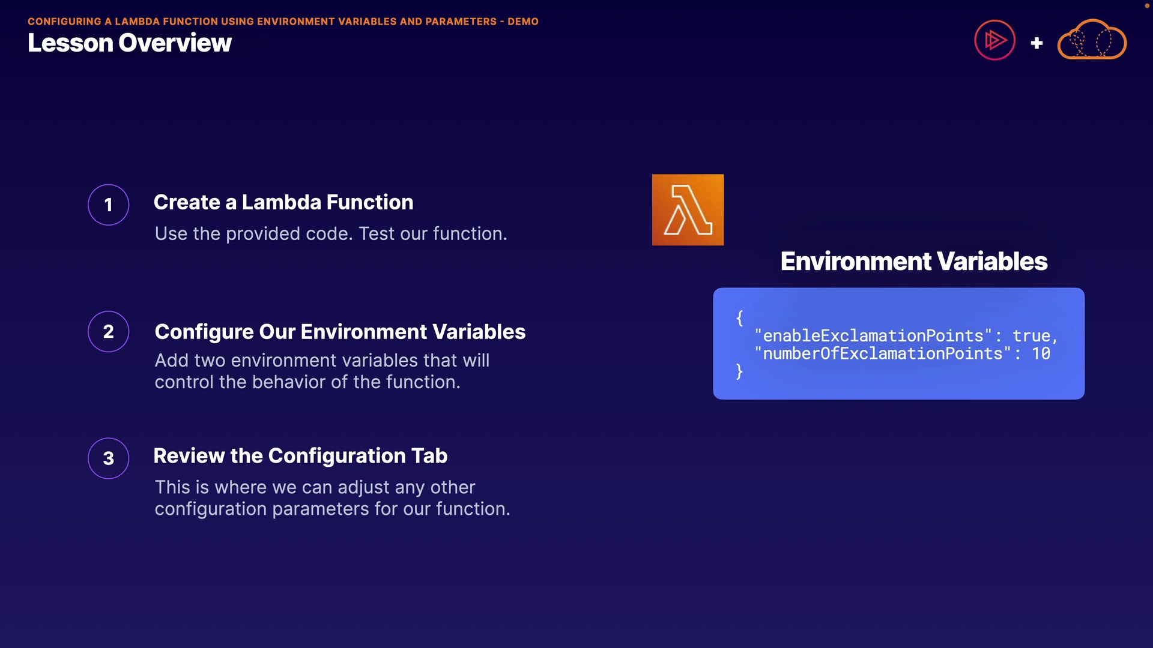Click the enableExclamationPoints line in code box
This screenshot has width=1153, height=648.
[x=906, y=335]
